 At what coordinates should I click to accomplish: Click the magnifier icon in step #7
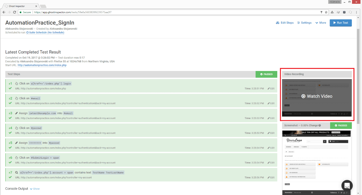[x=16, y=173]
